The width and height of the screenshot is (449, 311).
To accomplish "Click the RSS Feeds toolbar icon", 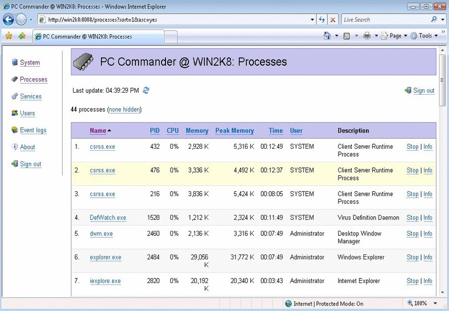I will pos(347,36).
